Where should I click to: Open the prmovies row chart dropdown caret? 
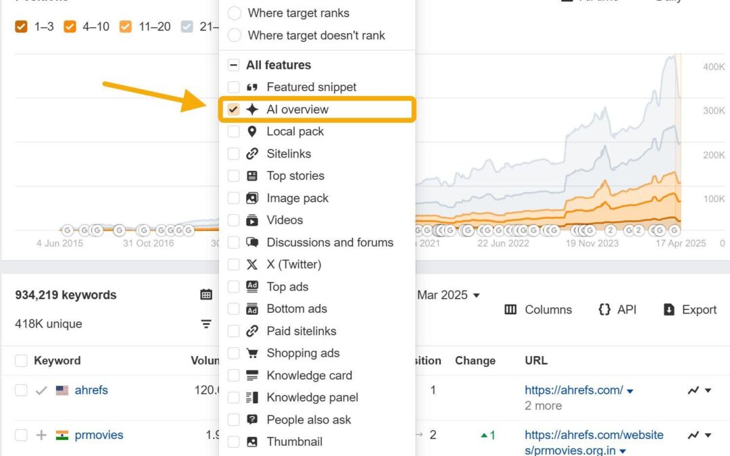click(708, 435)
